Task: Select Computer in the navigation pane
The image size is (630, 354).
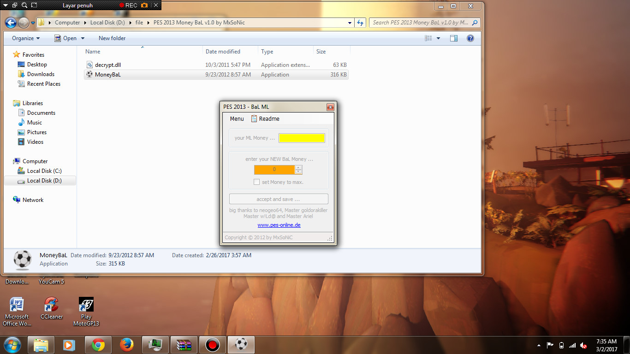Action: (x=35, y=161)
